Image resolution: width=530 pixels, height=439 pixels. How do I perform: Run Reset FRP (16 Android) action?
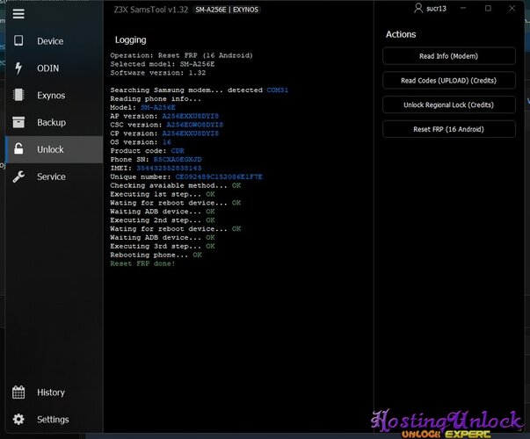(449, 129)
